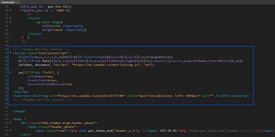The image size is (275, 137).
Task: Click the '6864' string in the if condition
Action: [60, 11]
